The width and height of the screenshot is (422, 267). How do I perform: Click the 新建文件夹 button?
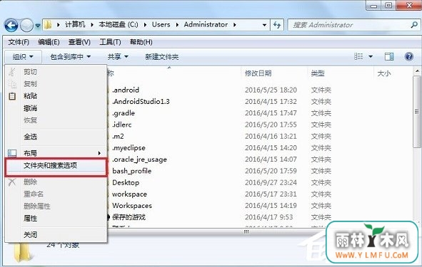[162, 57]
